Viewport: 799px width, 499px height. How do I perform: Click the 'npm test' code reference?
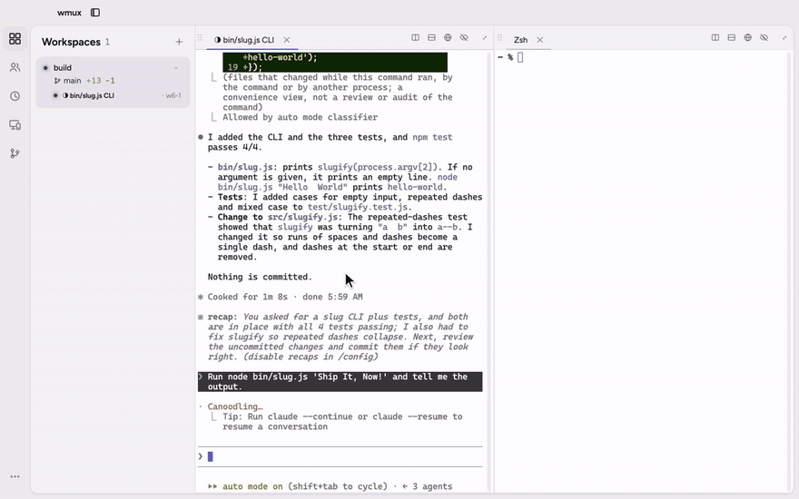[x=432, y=137]
